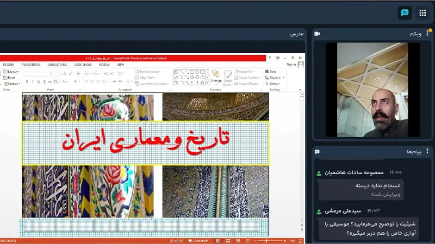
Task: Switch to Normal view in status bar
Action: (x=219, y=241)
